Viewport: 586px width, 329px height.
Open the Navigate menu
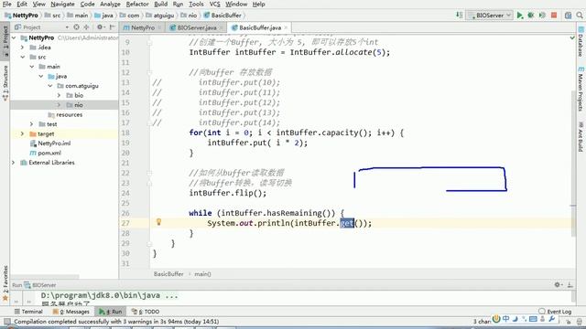[x=62, y=4]
